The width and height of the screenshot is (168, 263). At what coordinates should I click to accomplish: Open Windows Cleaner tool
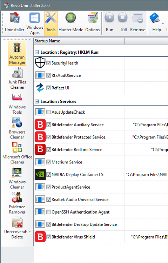tap(17, 178)
